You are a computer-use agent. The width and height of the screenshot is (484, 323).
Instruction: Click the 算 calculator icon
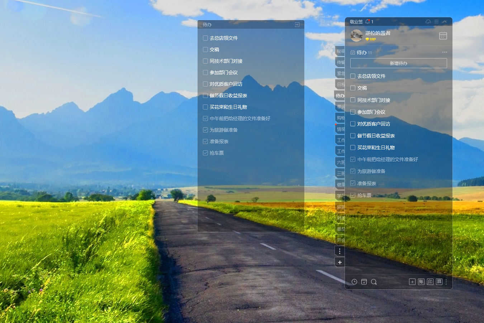[x=439, y=282]
